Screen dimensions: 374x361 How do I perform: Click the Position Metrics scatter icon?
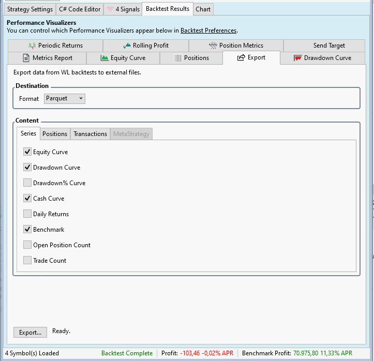point(213,46)
